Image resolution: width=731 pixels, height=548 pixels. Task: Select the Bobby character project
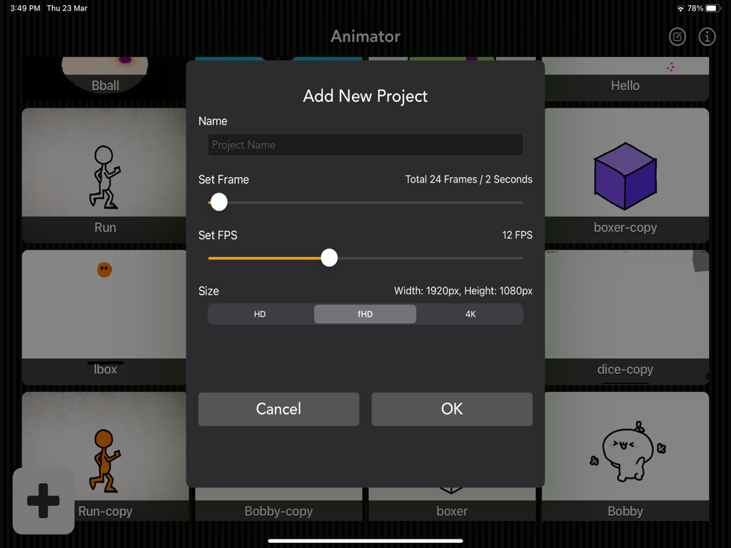pos(625,457)
